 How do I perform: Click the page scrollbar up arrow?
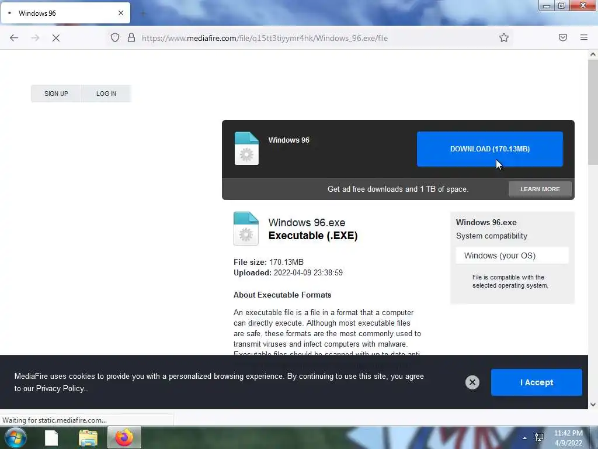[x=593, y=54]
